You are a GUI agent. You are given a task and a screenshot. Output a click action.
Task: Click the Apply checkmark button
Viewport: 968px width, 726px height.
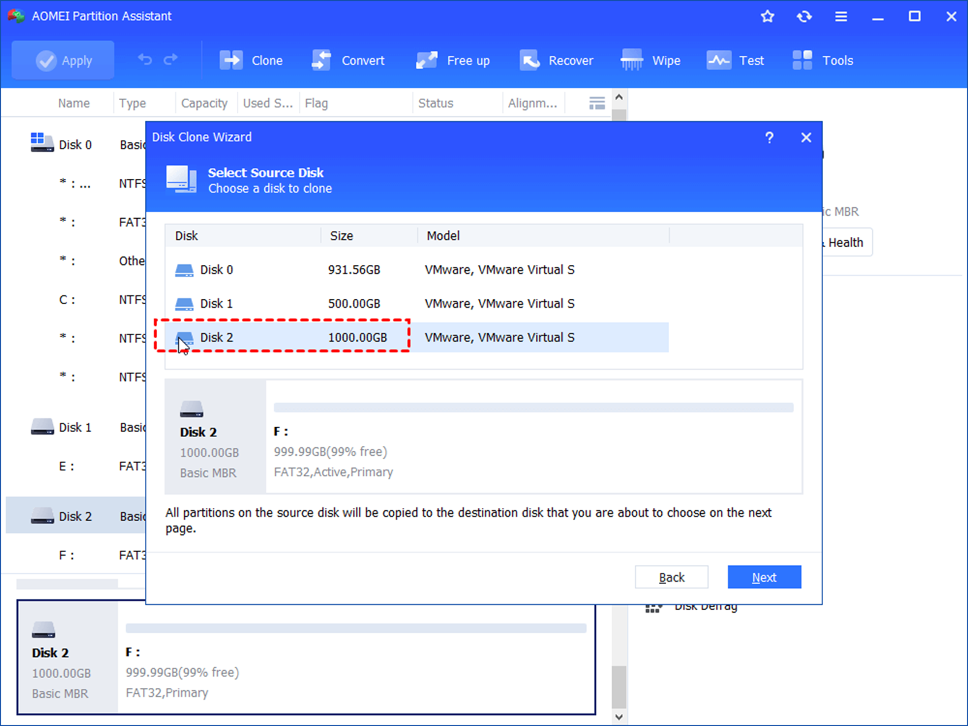63,61
